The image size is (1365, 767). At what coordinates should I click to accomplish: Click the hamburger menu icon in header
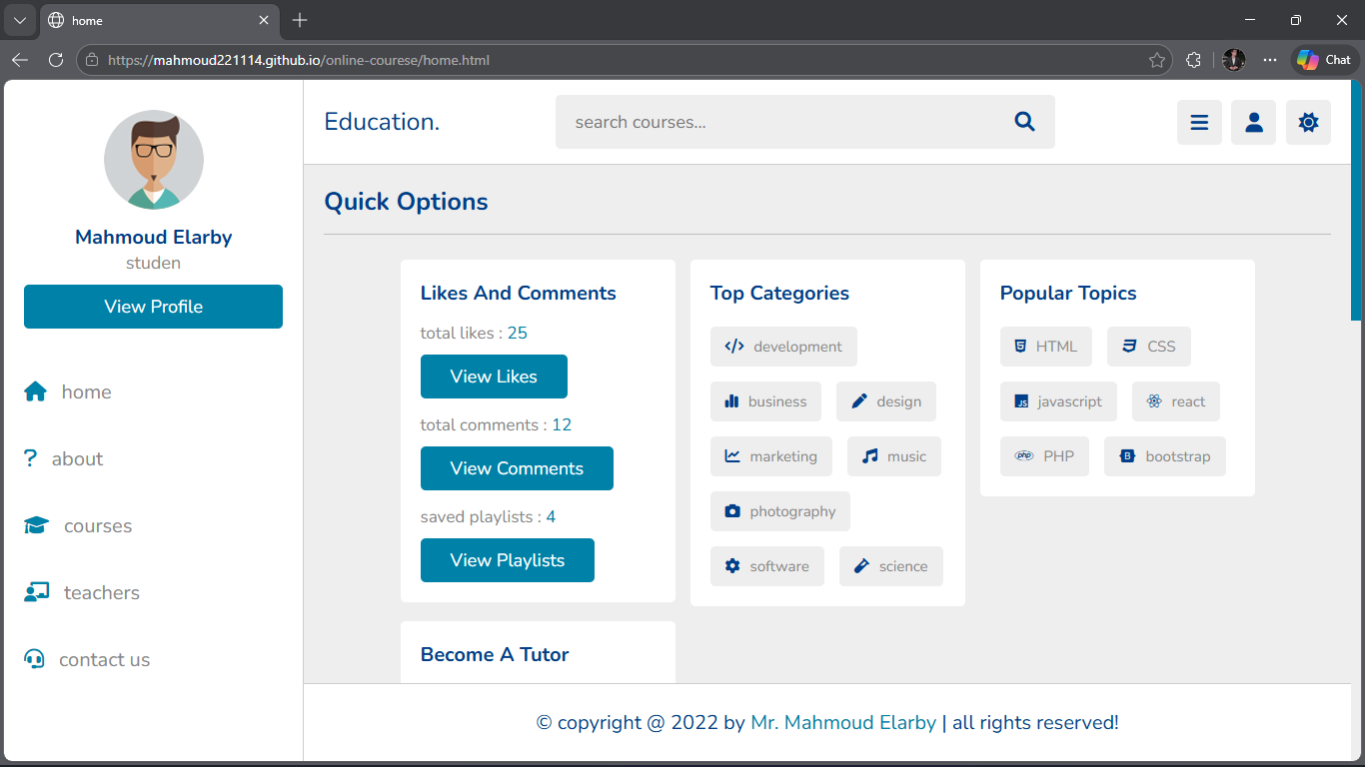(1199, 121)
